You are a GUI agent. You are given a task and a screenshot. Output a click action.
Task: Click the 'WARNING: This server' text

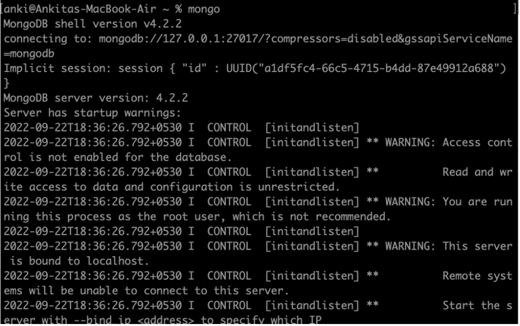449,246
